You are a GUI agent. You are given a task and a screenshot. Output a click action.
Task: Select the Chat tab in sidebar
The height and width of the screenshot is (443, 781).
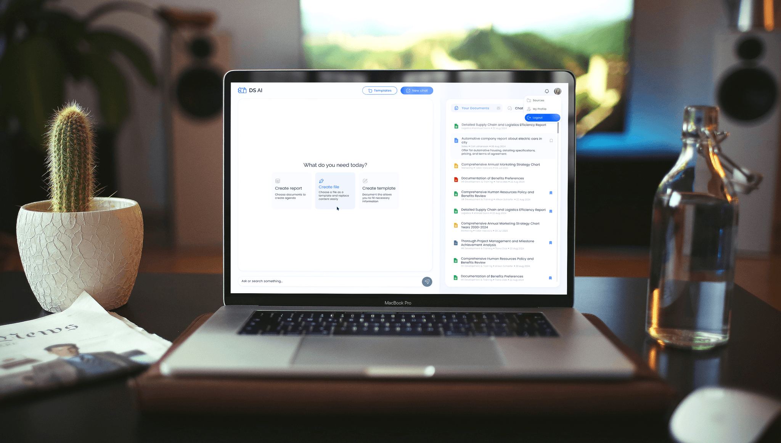518,108
